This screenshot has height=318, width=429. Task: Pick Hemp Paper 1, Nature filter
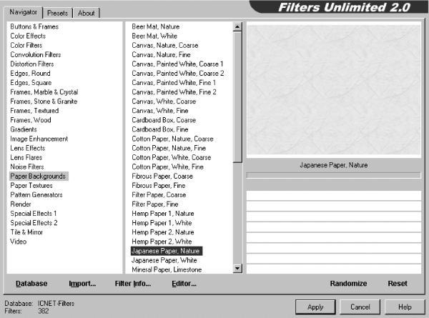pos(163,213)
